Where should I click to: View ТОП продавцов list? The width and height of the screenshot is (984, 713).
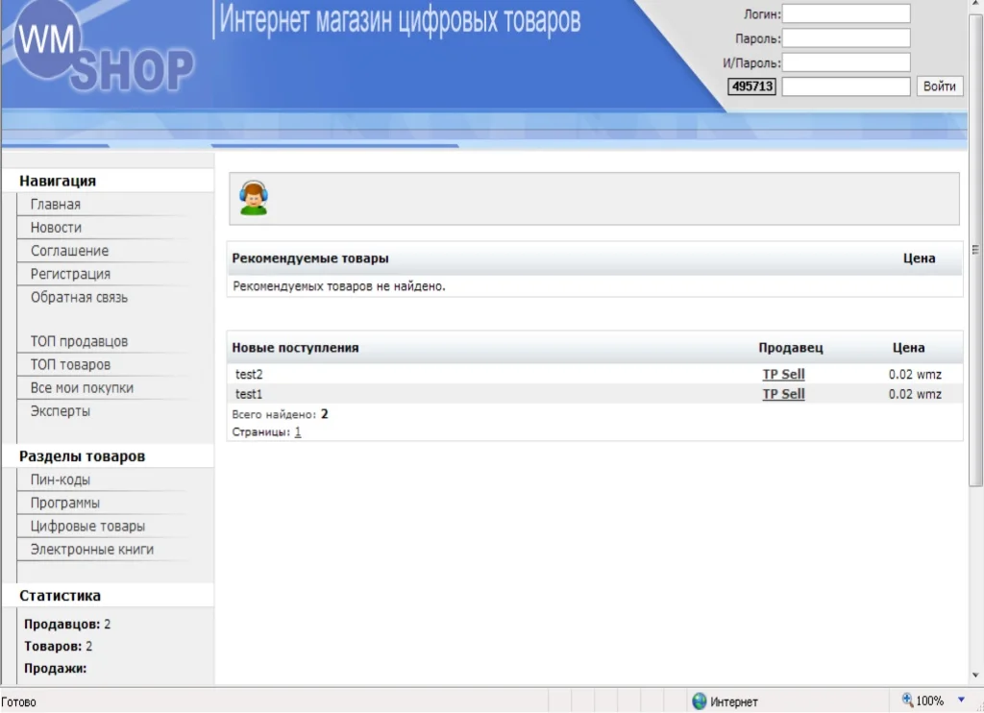[x=79, y=341]
